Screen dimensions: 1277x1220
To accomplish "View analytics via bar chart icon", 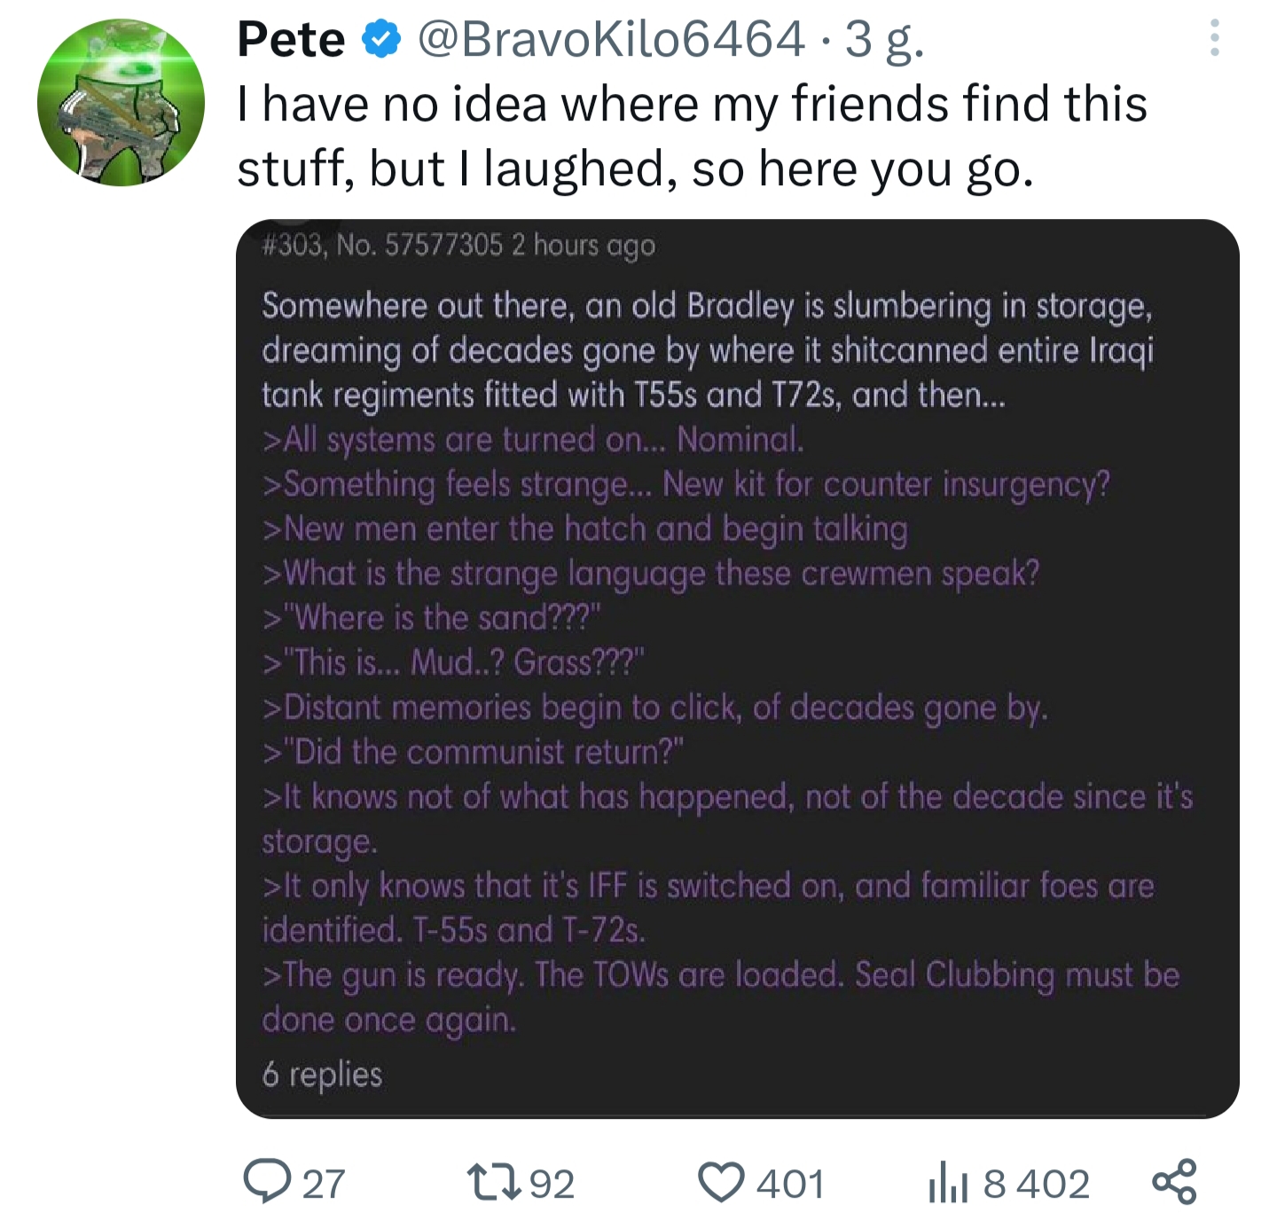I will coord(947,1184).
